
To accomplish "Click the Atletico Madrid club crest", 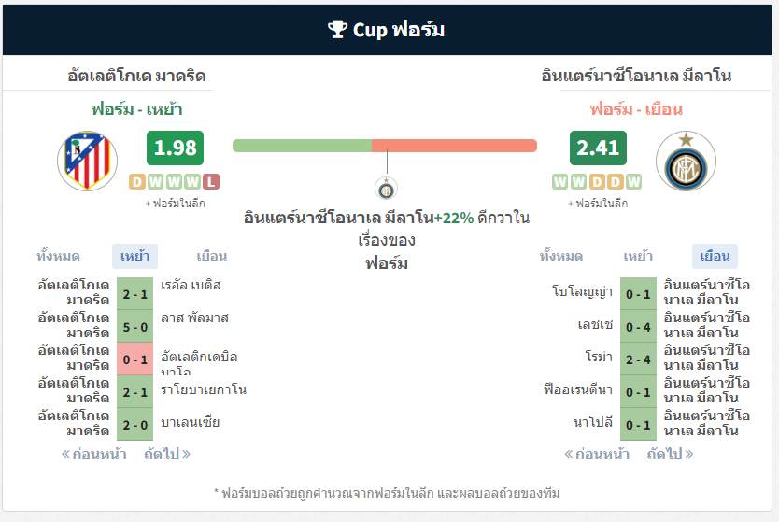I will pyautogui.click(x=87, y=162).
